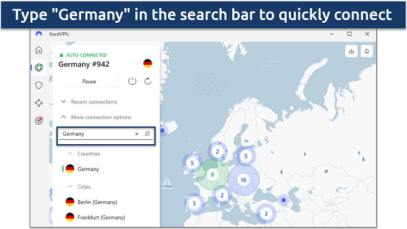Open the Threat Protection shield icon
Viewport: 407px width, 229px height.
pyautogui.click(x=39, y=85)
